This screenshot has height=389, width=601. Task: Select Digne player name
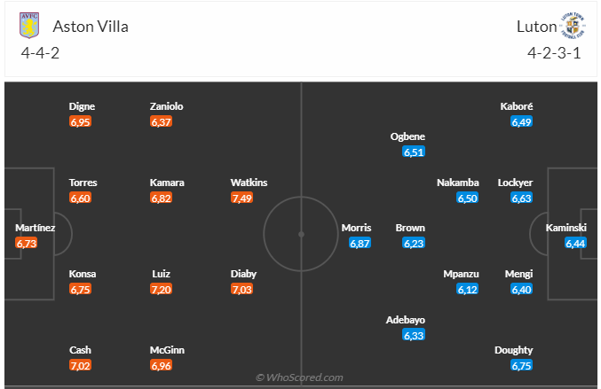(x=83, y=106)
